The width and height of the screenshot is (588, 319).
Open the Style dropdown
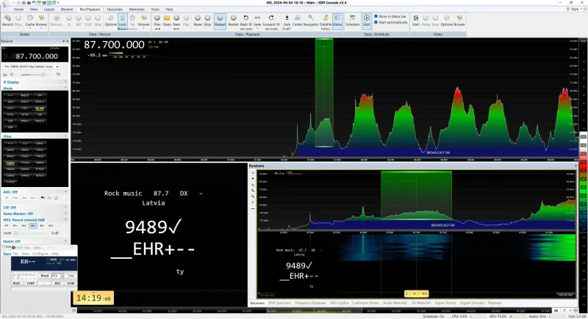(x=575, y=9)
